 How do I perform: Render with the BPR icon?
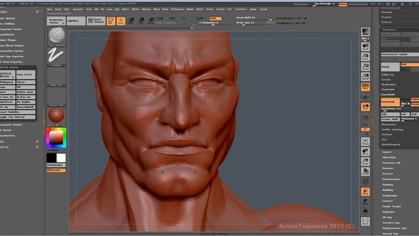[x=365, y=32]
